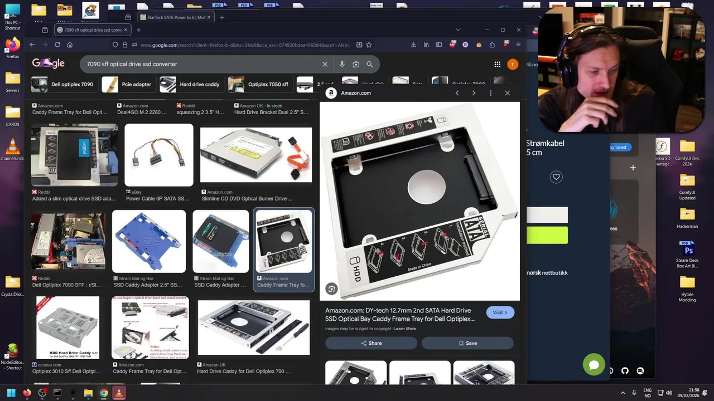This screenshot has width=714, height=401.
Task: Toggle the Firefox sidebar icon
Action: tap(439, 45)
